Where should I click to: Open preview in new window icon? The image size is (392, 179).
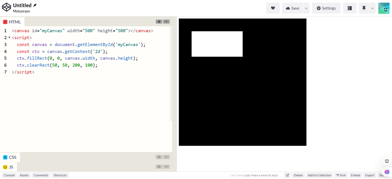[288, 175]
